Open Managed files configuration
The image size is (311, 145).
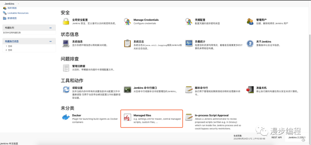click(x=143, y=115)
